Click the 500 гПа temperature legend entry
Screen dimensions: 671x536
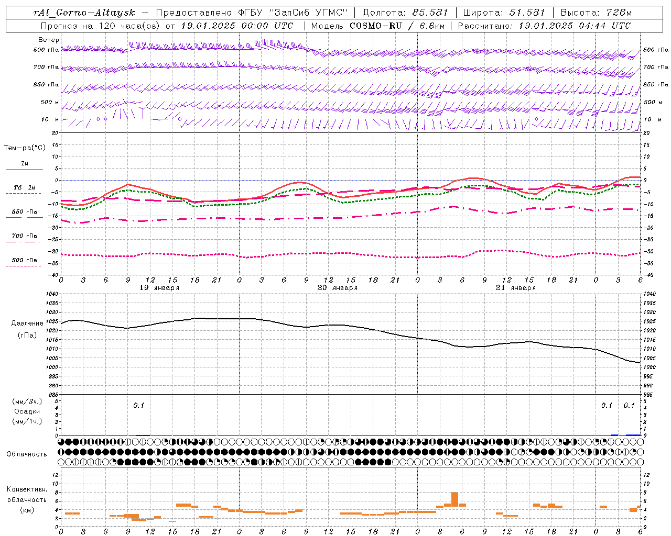[24, 260]
